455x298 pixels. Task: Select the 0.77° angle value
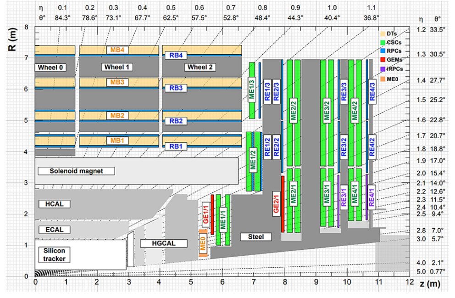click(437, 271)
